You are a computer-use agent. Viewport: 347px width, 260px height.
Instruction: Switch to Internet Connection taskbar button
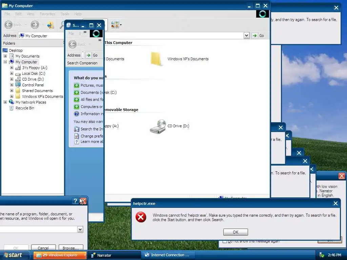168,255
